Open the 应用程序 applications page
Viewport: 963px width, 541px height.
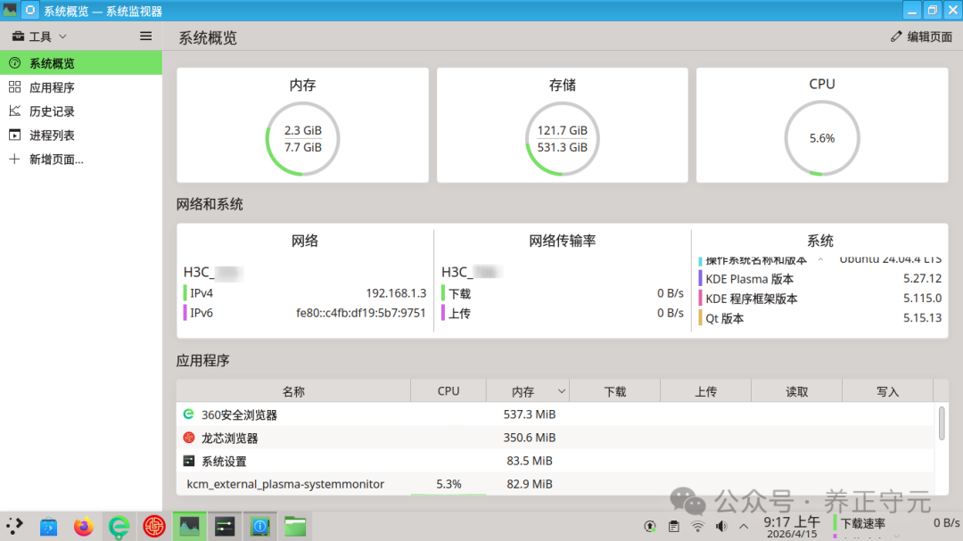coord(81,87)
